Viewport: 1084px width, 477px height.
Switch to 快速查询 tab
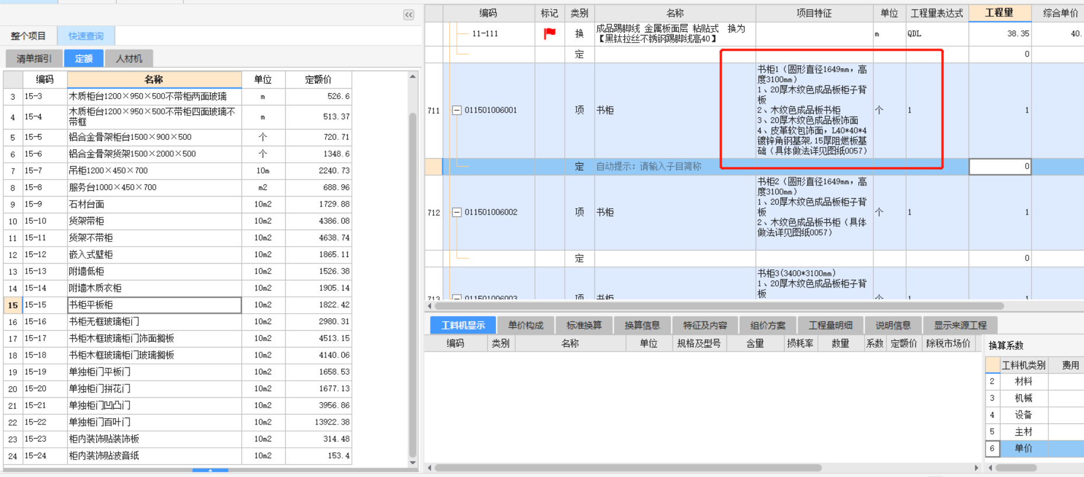pyautogui.click(x=86, y=36)
